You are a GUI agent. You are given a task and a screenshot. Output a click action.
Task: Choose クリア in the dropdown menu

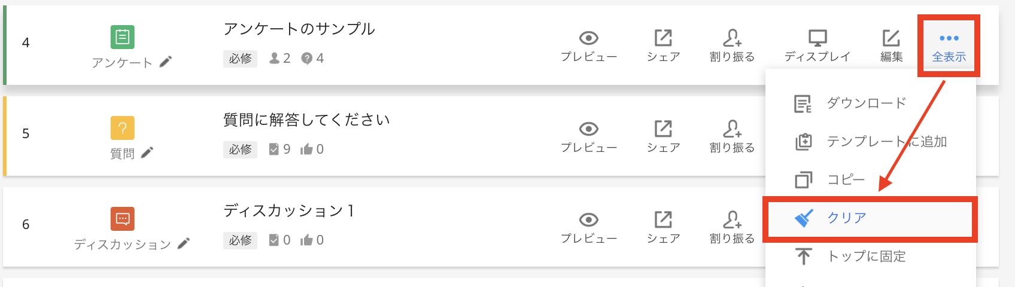pyautogui.click(x=846, y=218)
